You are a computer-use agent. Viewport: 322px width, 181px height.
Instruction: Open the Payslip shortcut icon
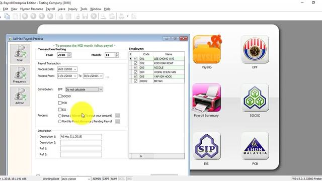coord(207,49)
